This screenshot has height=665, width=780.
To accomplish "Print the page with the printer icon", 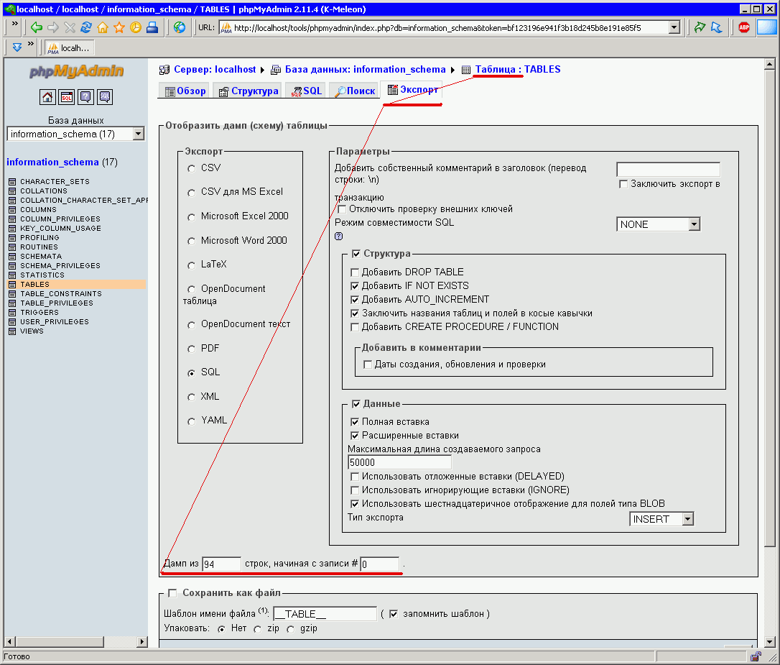I will coord(152,27).
